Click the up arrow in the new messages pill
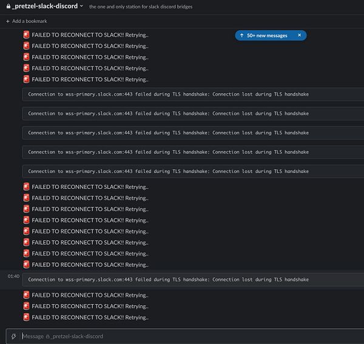The width and height of the screenshot is (364, 344). pyautogui.click(x=241, y=35)
